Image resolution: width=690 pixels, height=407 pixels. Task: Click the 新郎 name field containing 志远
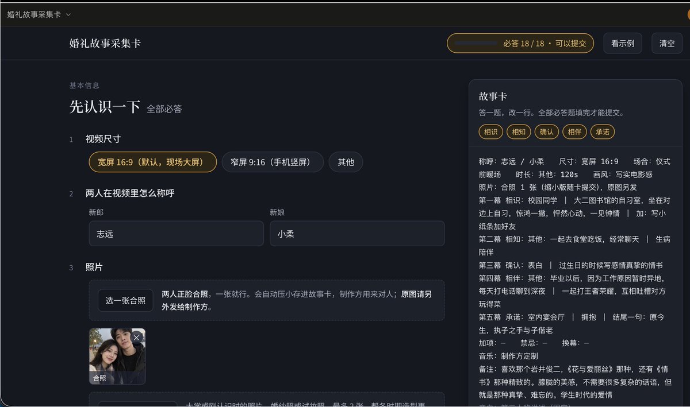click(176, 234)
